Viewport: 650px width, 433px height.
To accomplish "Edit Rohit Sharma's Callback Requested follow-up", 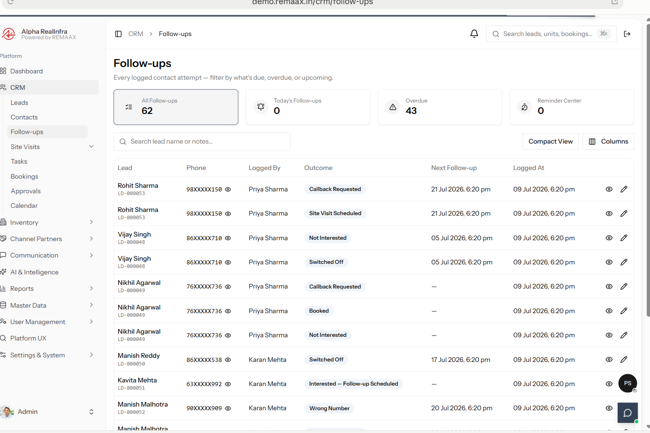I will coord(624,189).
